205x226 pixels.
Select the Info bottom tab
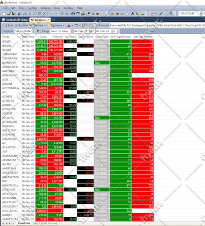tap(35, 224)
